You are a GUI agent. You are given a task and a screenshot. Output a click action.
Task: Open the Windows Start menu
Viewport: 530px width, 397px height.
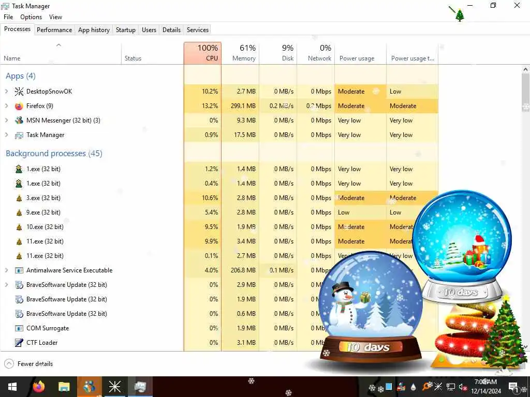coord(12,387)
